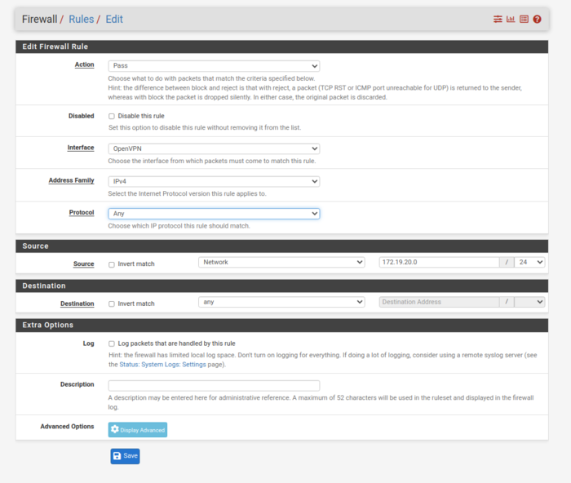Open the Destination subnet mask dropdown

529,302
